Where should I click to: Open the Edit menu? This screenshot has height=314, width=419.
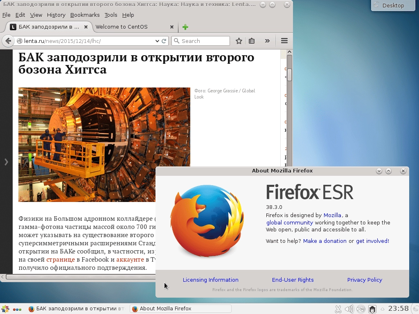point(20,15)
